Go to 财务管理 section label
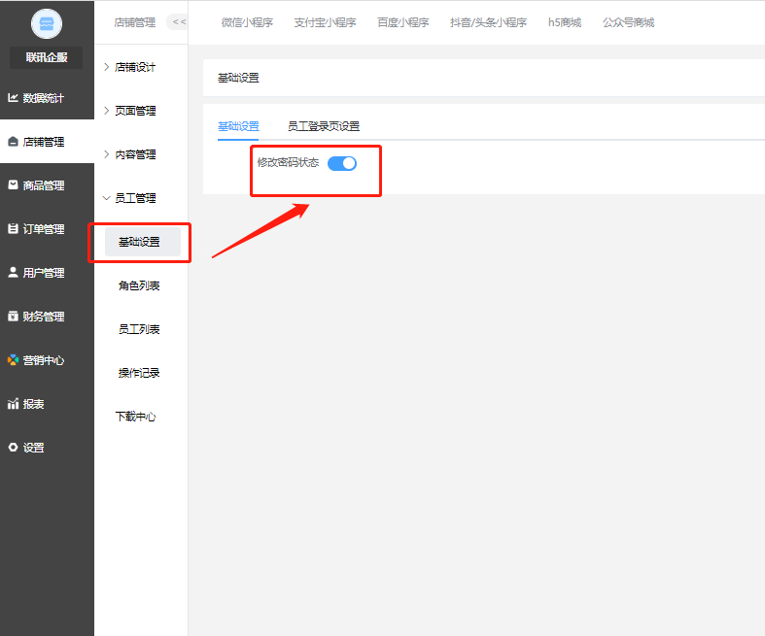 click(44, 317)
